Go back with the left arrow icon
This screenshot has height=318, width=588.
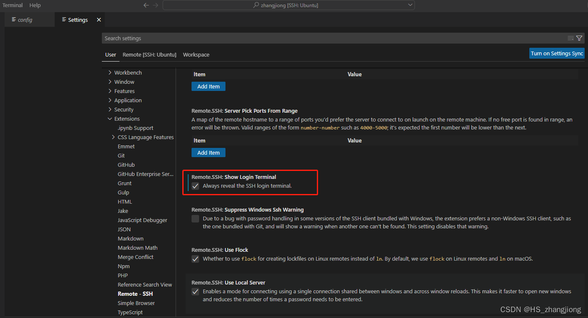pos(146,5)
